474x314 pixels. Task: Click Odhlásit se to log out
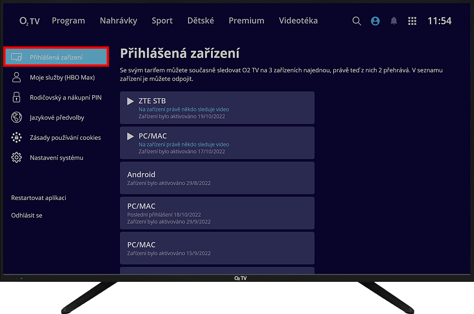pyautogui.click(x=27, y=215)
